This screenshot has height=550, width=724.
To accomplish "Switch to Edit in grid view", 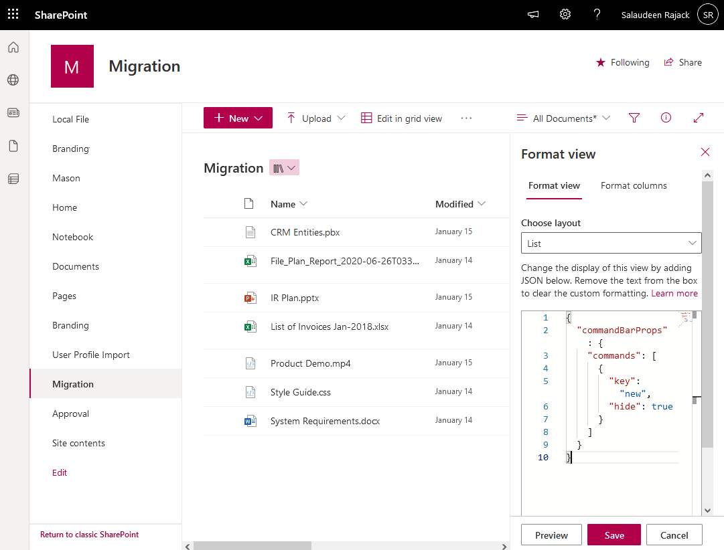I will [x=401, y=118].
